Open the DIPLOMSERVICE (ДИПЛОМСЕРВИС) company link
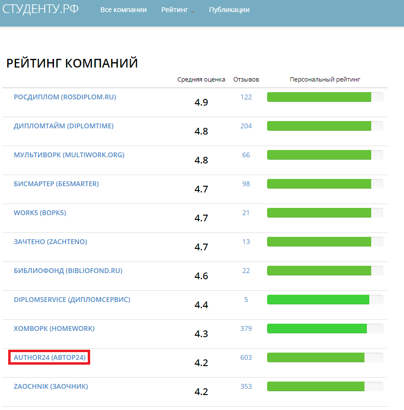The height and width of the screenshot is (410, 404). pyautogui.click(x=72, y=300)
